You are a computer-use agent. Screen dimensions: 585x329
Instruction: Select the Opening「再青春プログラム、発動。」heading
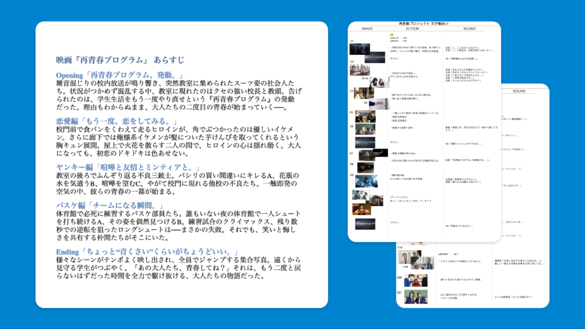tap(119, 75)
